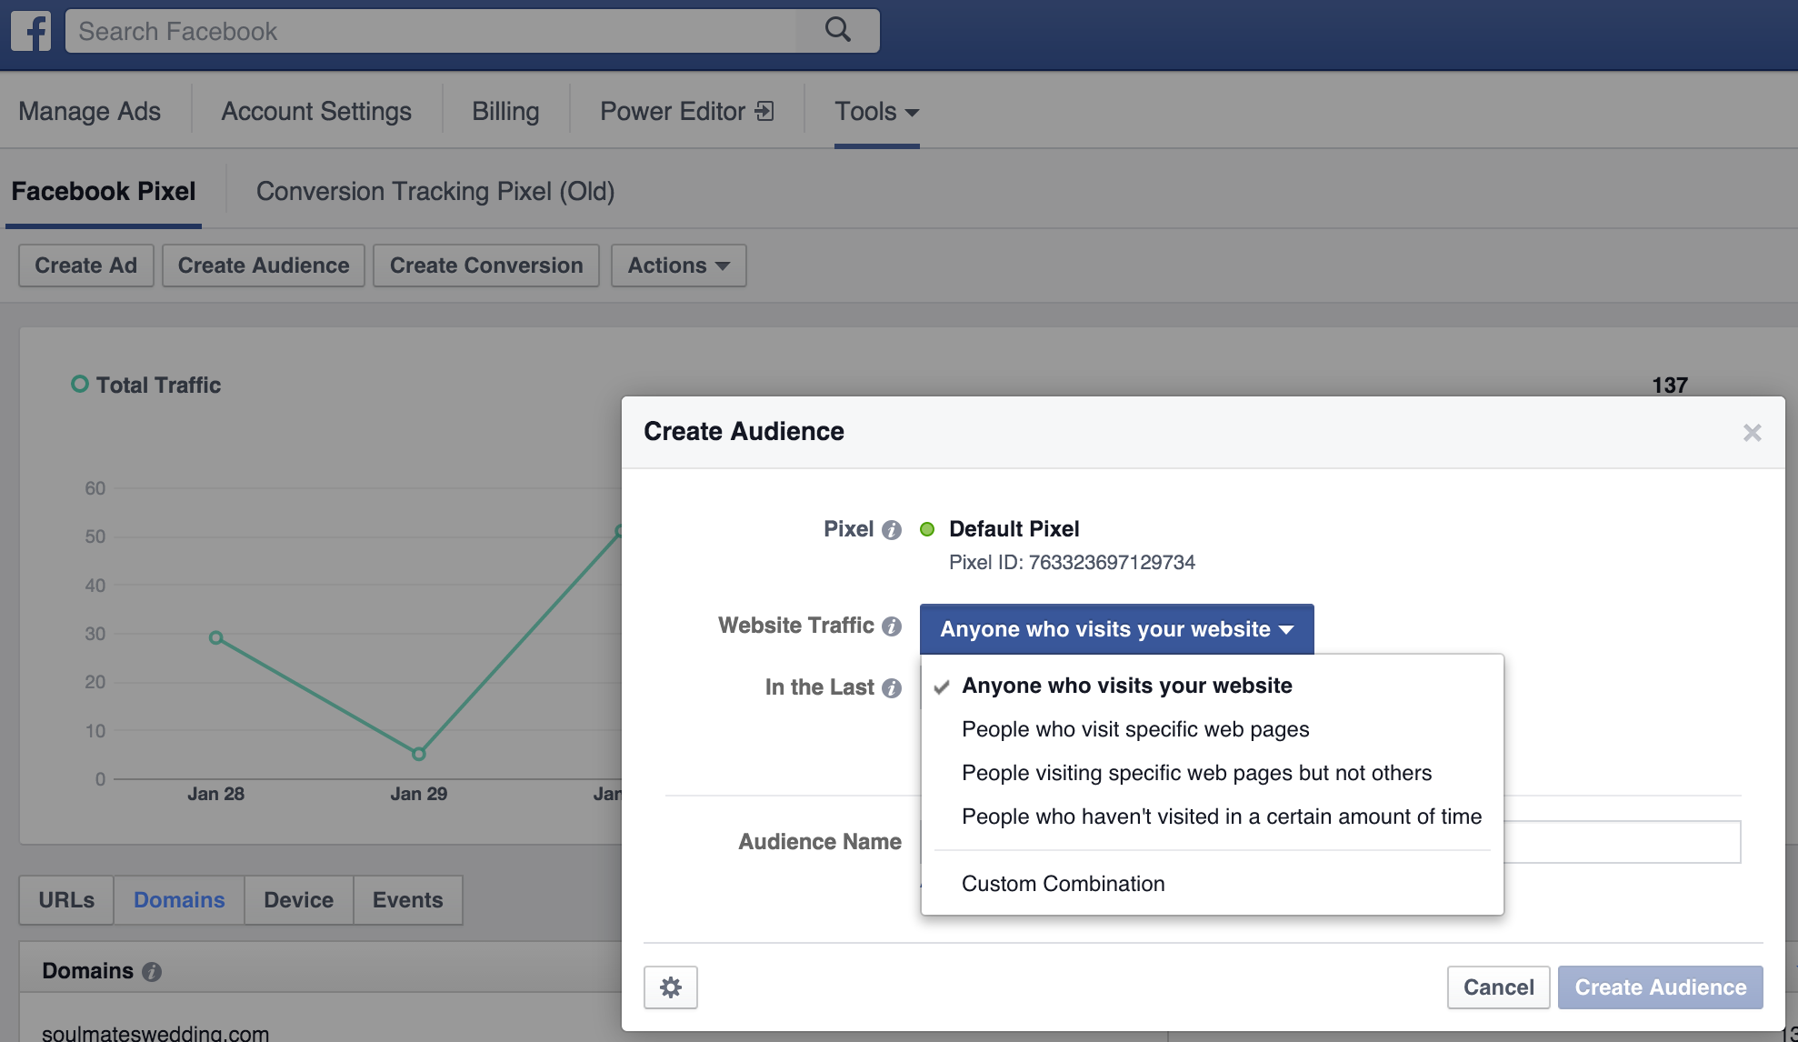Viewport: 1798px width, 1042px height.
Task: Select 'People who visit specific web pages' option
Action: point(1134,728)
